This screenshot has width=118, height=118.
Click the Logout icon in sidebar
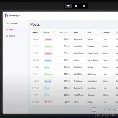click(7, 36)
